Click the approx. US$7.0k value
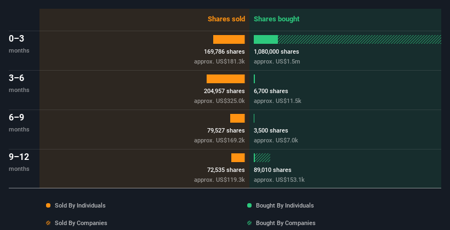The height and width of the screenshot is (230, 450). [276, 141]
